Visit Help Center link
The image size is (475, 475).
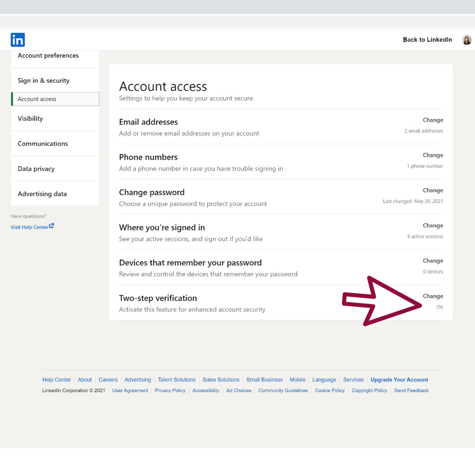tap(29, 227)
